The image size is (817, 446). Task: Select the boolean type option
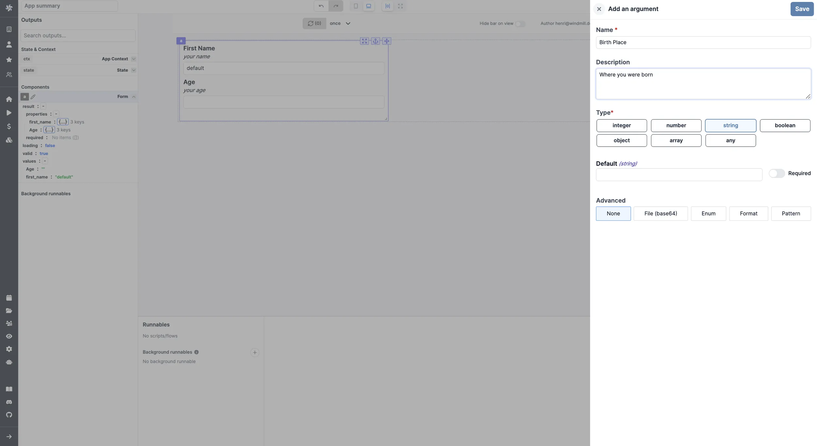(785, 125)
